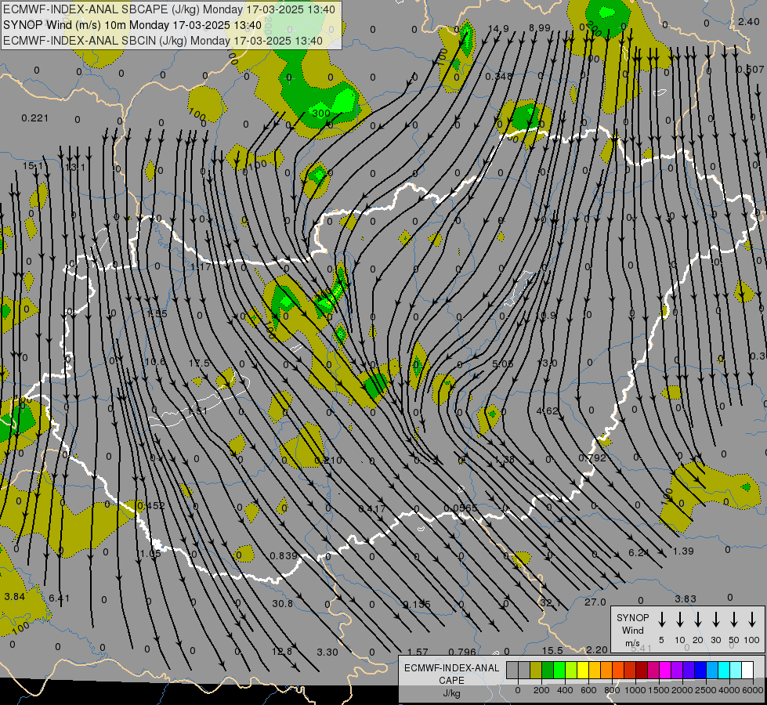
Task: Pick the dark green CAPE legend swatch
Action: coord(548,670)
